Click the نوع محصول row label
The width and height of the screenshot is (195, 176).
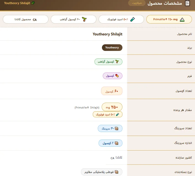[x=184, y=62]
